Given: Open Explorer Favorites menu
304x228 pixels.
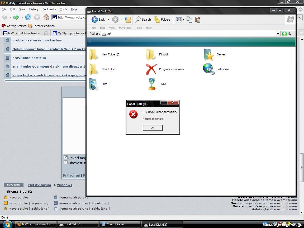Looking at the screenshot, I should coord(125,28).
